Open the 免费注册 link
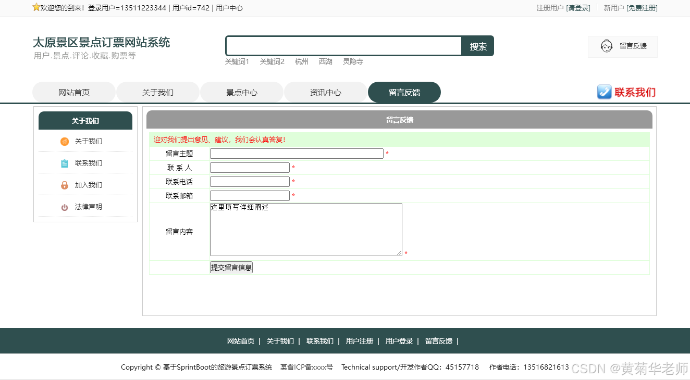This screenshot has width=690, height=380. coord(642,8)
